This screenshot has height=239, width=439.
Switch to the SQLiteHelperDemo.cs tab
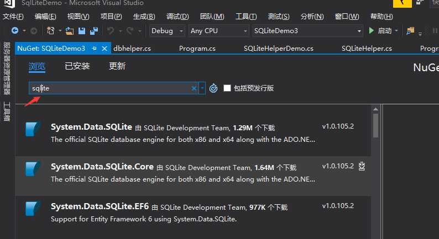[279, 49]
